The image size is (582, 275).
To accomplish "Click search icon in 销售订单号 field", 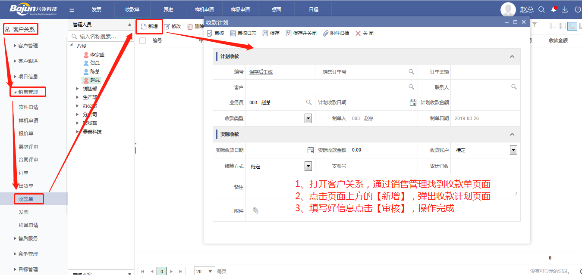I will pos(412,72).
